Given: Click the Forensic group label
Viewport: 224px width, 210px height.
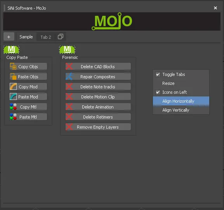Looking at the screenshot, I should [x=70, y=57].
